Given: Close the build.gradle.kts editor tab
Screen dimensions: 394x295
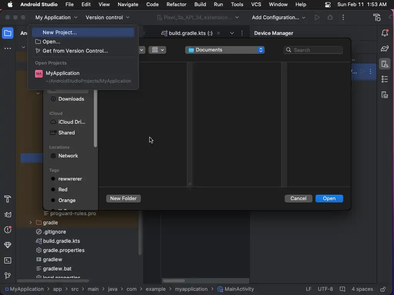Looking at the screenshot, I should click(219, 33).
